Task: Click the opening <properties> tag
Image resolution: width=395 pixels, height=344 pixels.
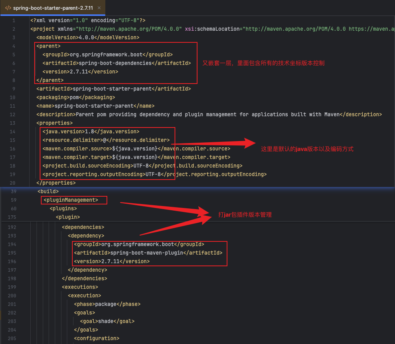Action: tap(54, 123)
